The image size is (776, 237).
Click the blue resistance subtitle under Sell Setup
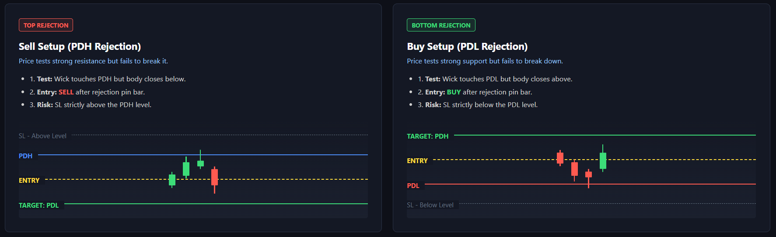point(93,61)
